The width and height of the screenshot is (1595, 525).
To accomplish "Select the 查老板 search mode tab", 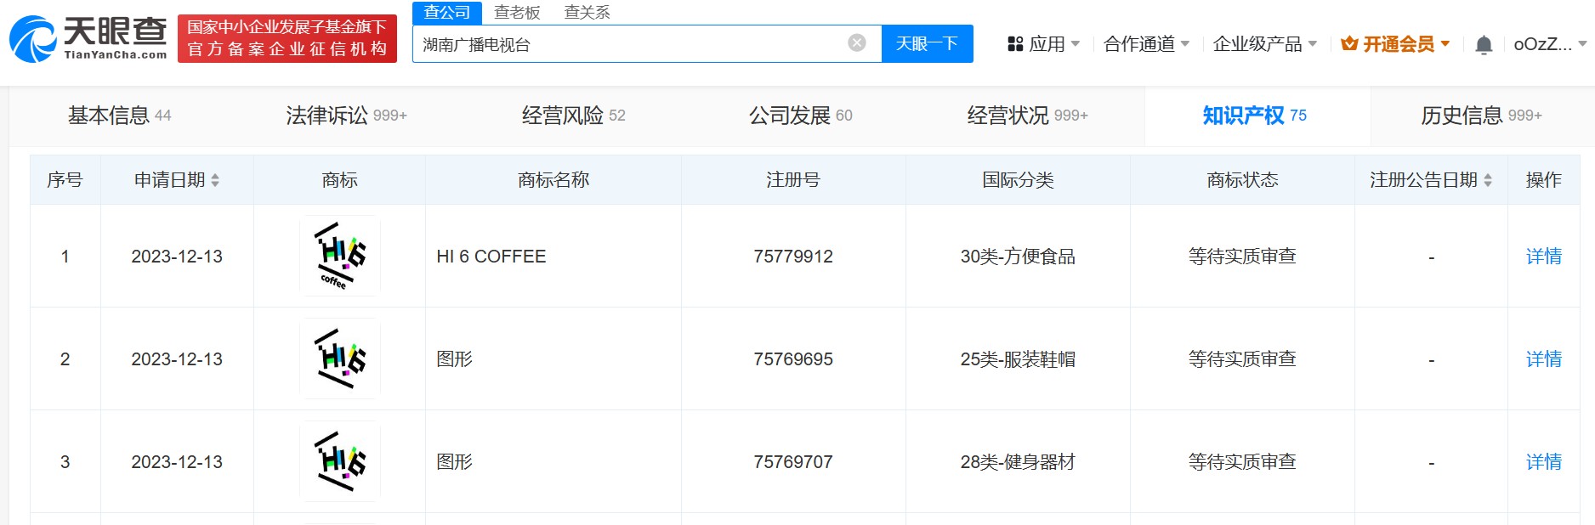I will click(517, 13).
